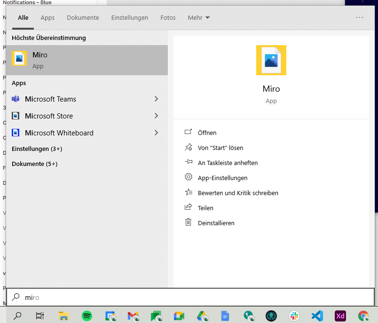Open Spotify from the taskbar

[x=87, y=316]
